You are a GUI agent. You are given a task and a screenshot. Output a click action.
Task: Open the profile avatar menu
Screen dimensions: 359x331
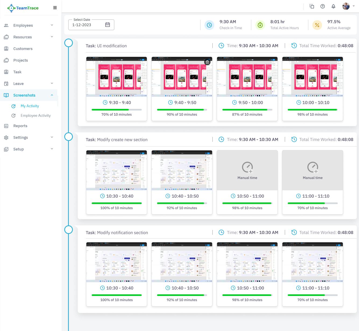tap(346, 6)
